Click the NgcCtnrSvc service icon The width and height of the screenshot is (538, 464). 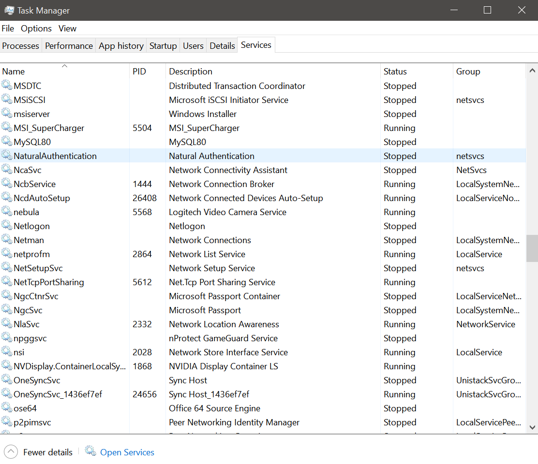click(7, 296)
